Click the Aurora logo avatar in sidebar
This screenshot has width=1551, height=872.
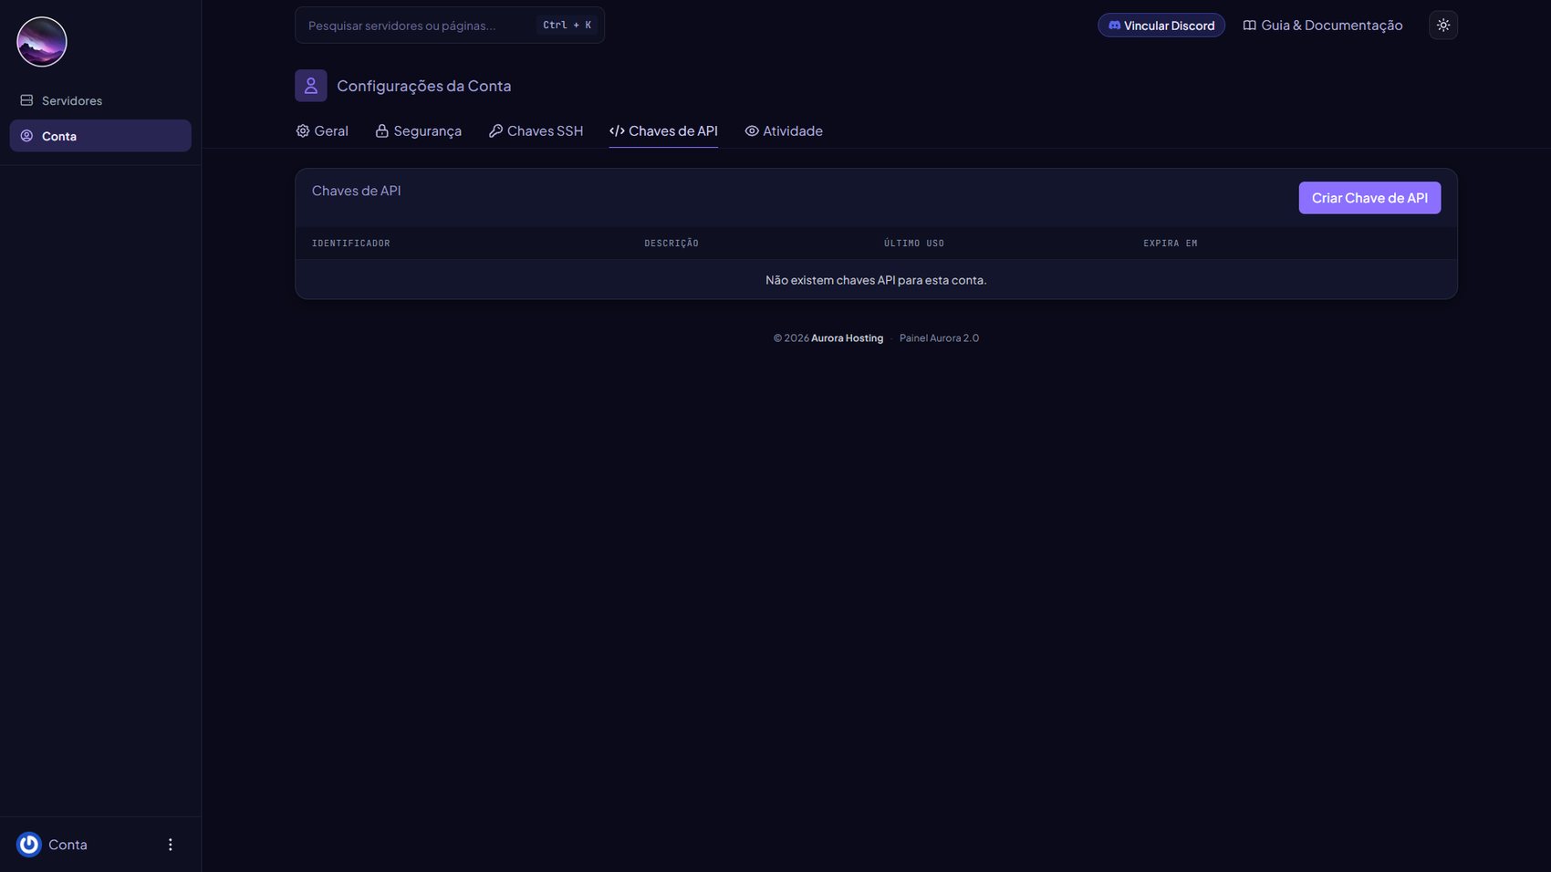42,42
